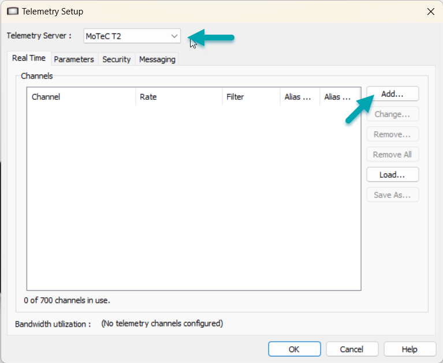
Task: Click Load... to load channels
Action: click(392, 175)
